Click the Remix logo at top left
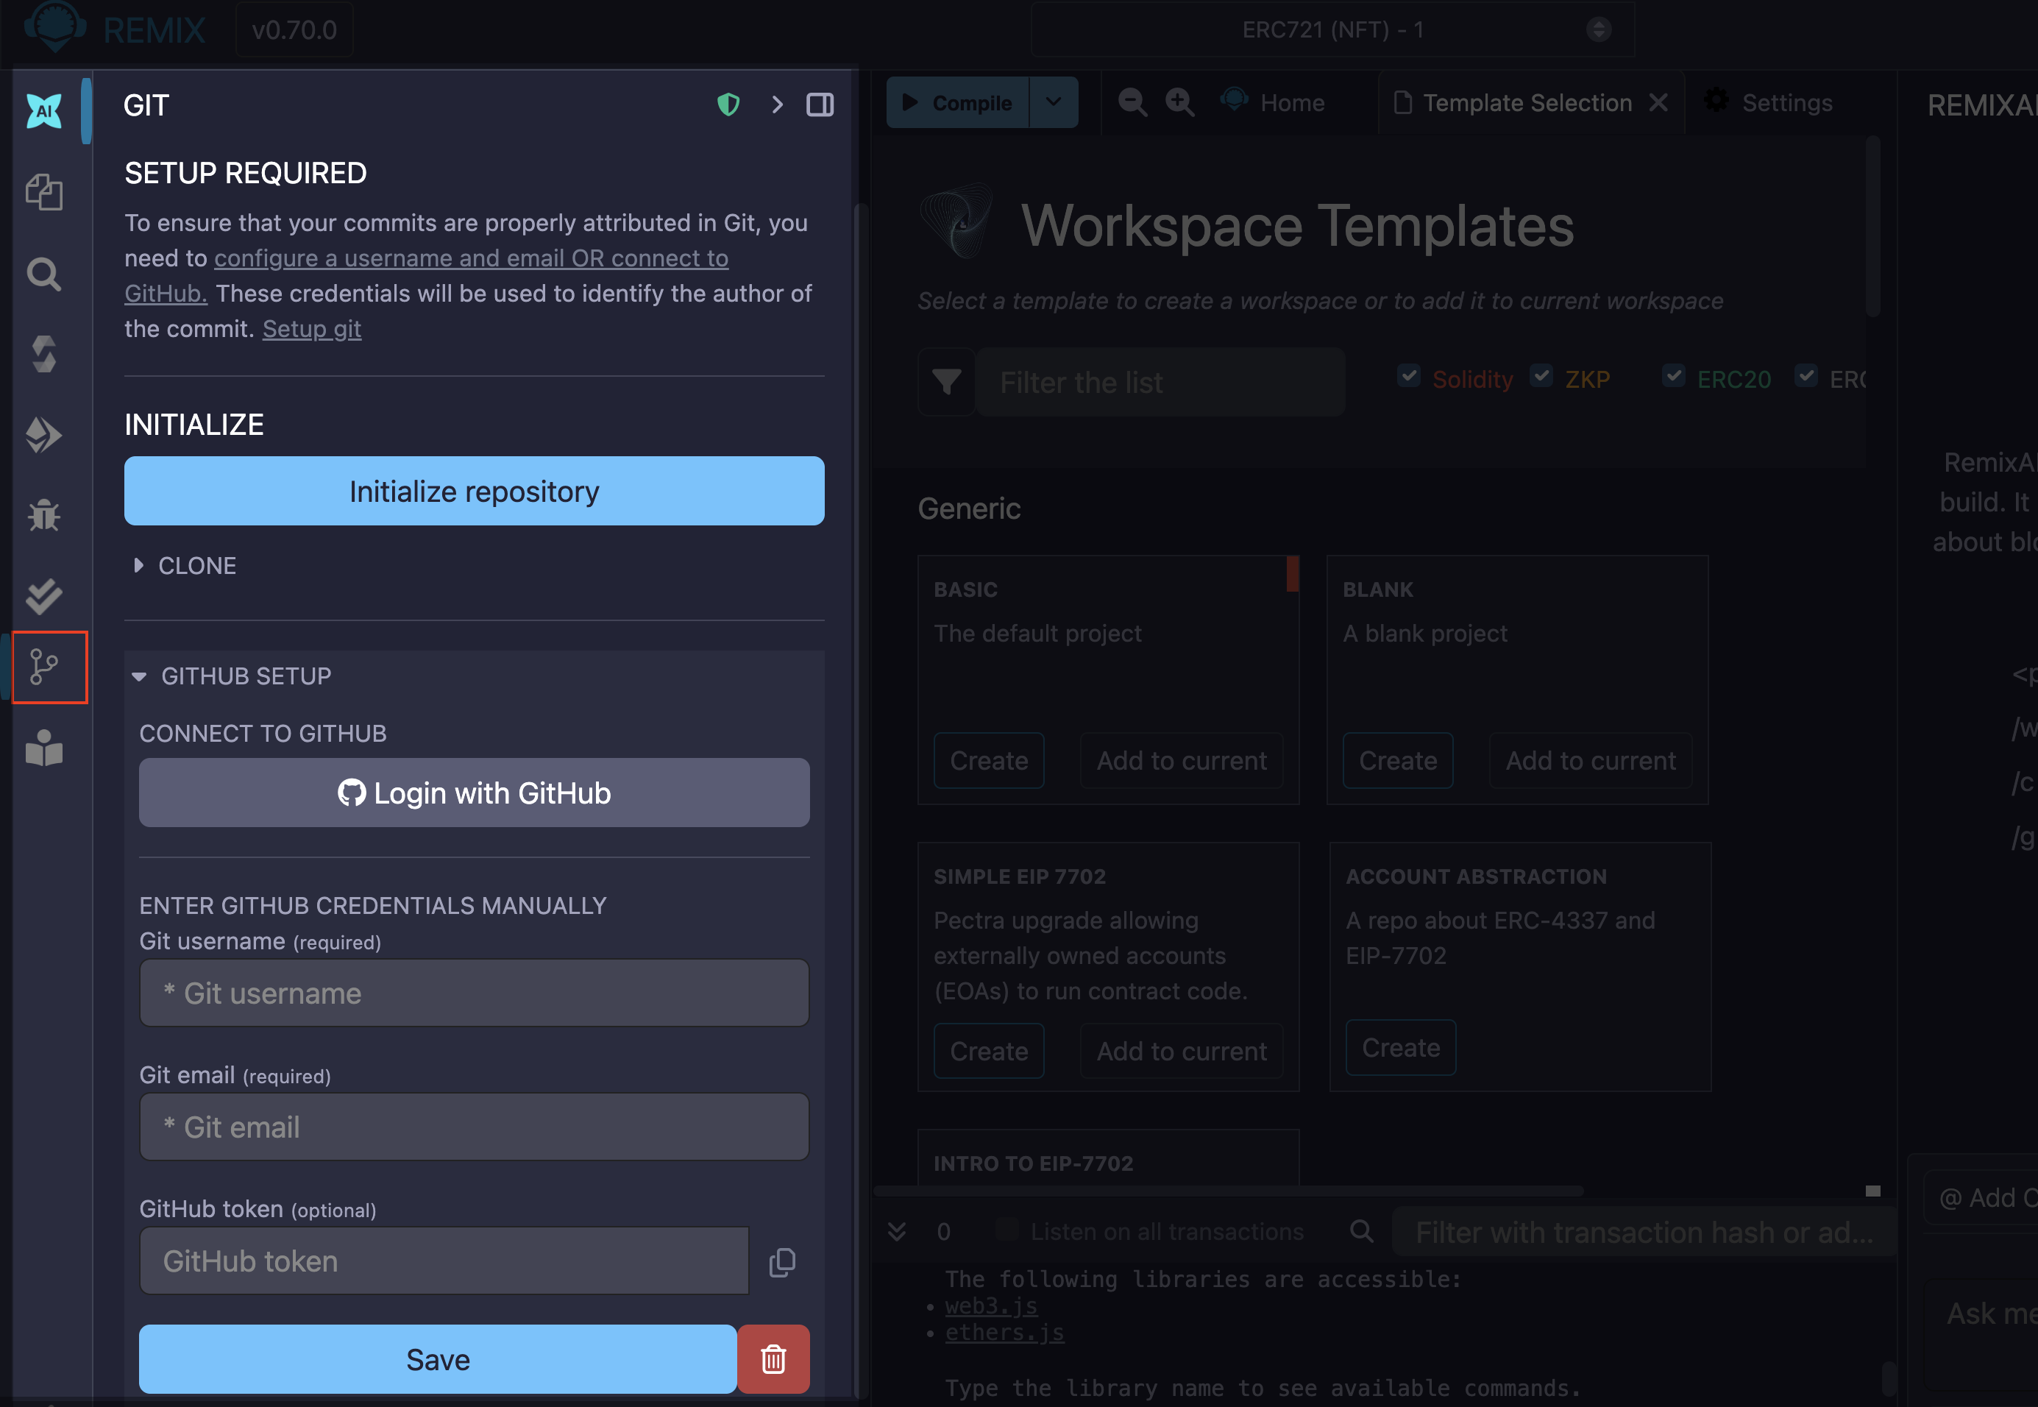The height and width of the screenshot is (1407, 2038). [54, 26]
